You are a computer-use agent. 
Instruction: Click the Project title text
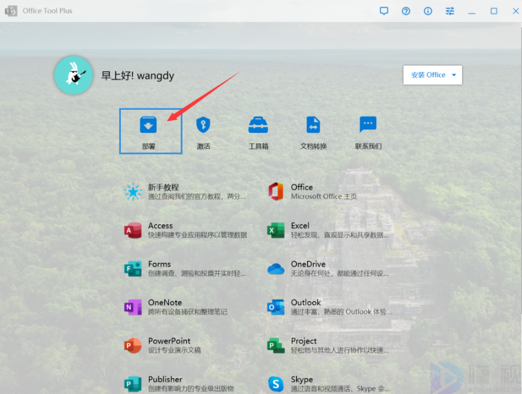pos(303,341)
